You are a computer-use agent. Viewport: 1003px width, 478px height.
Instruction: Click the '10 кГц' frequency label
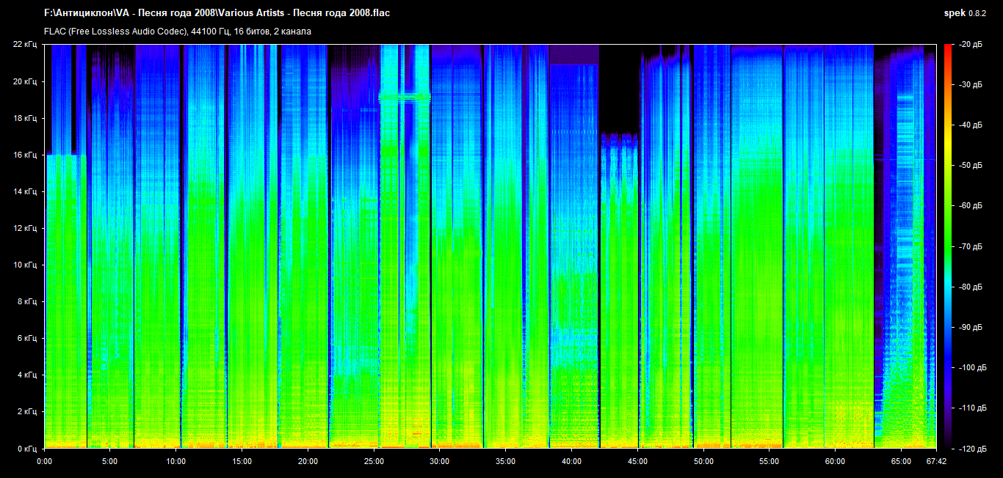[x=25, y=265]
